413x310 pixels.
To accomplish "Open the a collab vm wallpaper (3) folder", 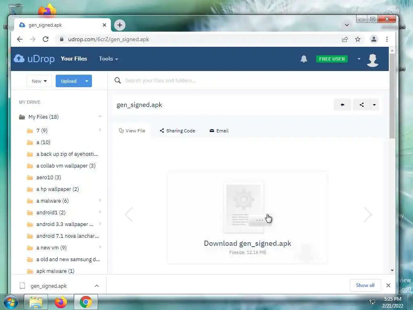I will click(x=66, y=166).
